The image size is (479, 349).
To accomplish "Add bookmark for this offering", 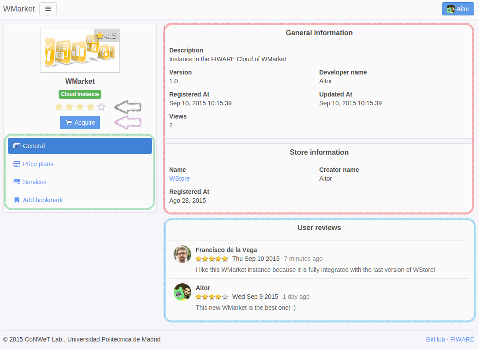I will (43, 200).
